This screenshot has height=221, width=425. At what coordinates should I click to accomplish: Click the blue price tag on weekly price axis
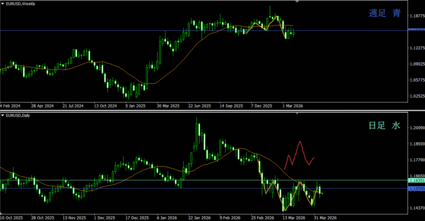click(x=416, y=31)
